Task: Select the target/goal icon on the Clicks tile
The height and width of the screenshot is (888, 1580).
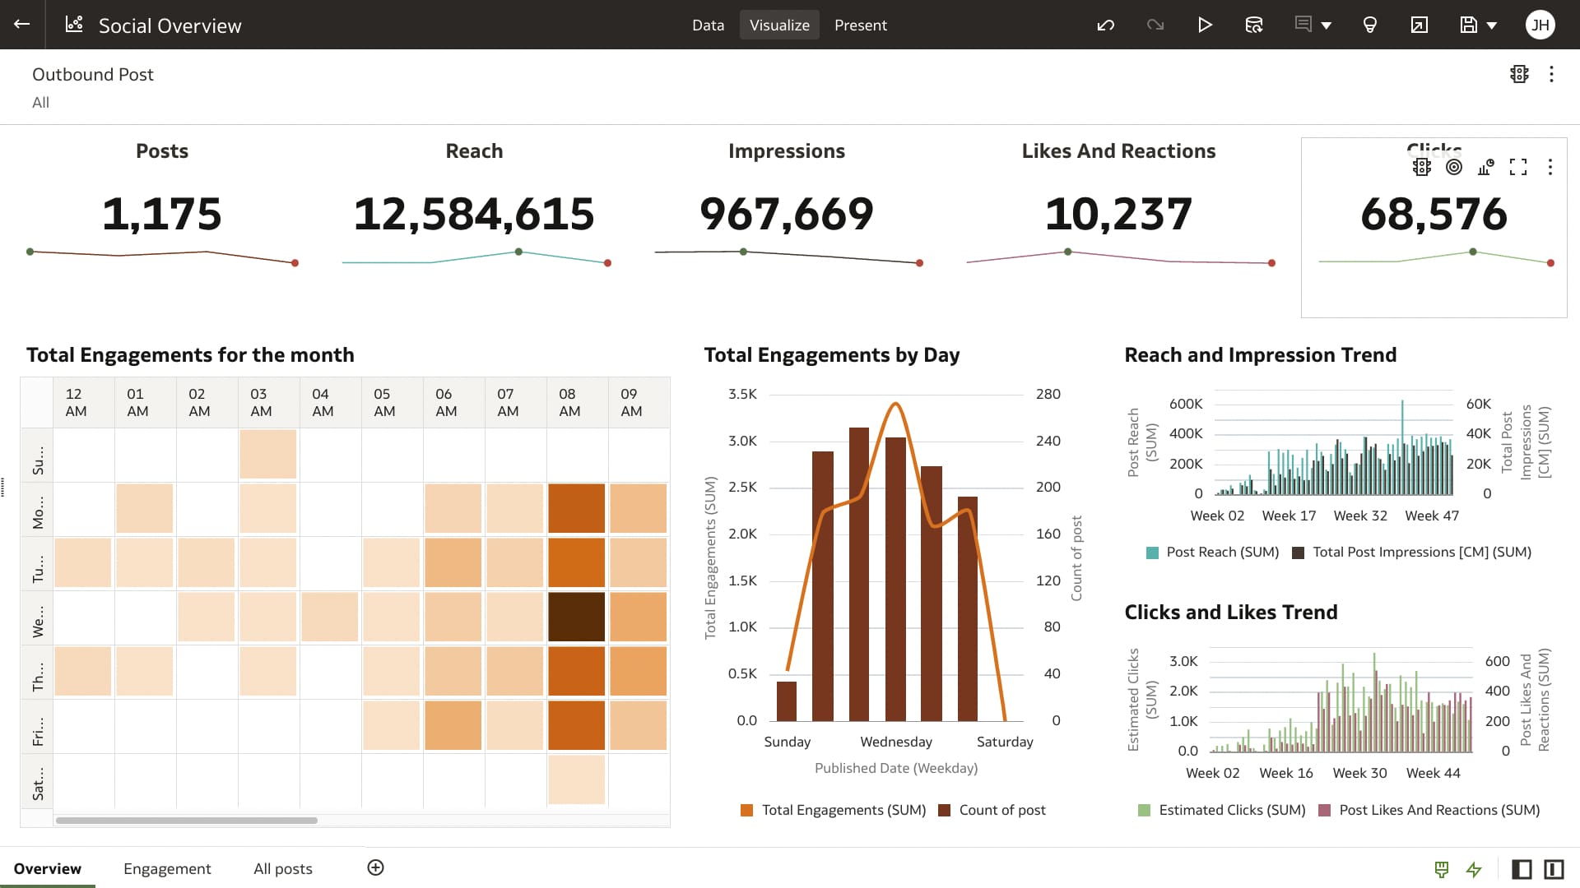Action: point(1453,167)
